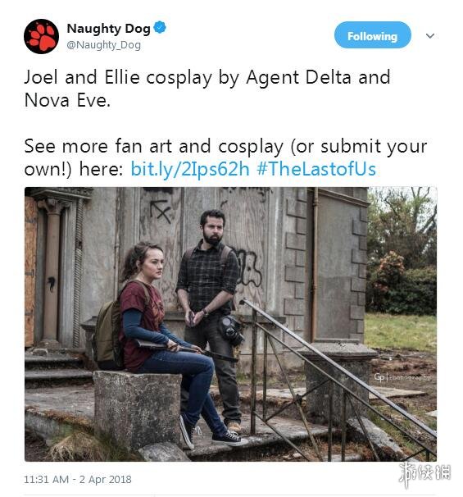
Task: Click the blue verified badge
Action: coord(160,27)
